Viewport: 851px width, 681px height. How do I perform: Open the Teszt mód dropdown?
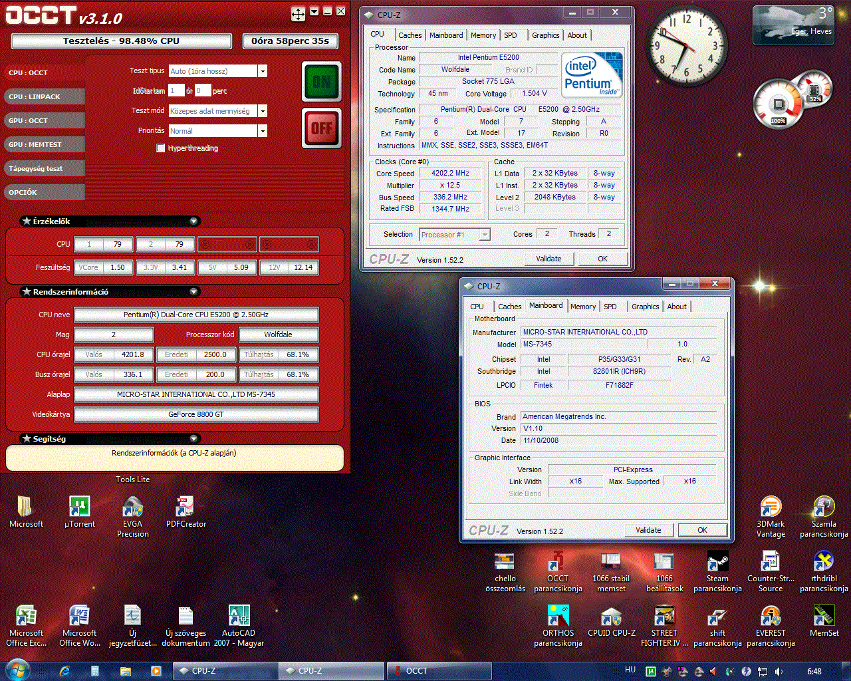pos(263,111)
